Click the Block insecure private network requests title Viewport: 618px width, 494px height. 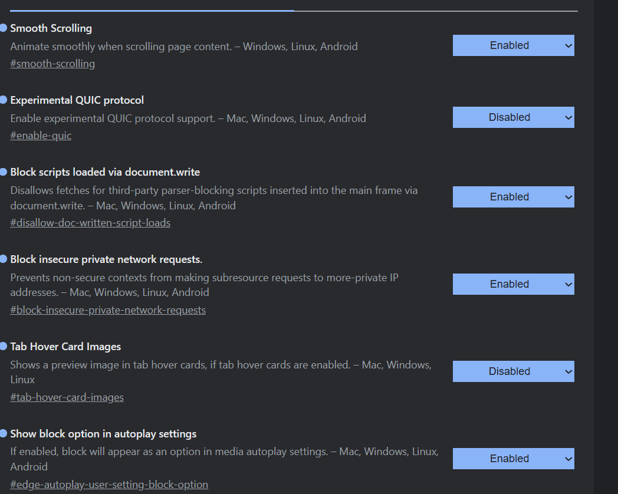[x=106, y=259]
